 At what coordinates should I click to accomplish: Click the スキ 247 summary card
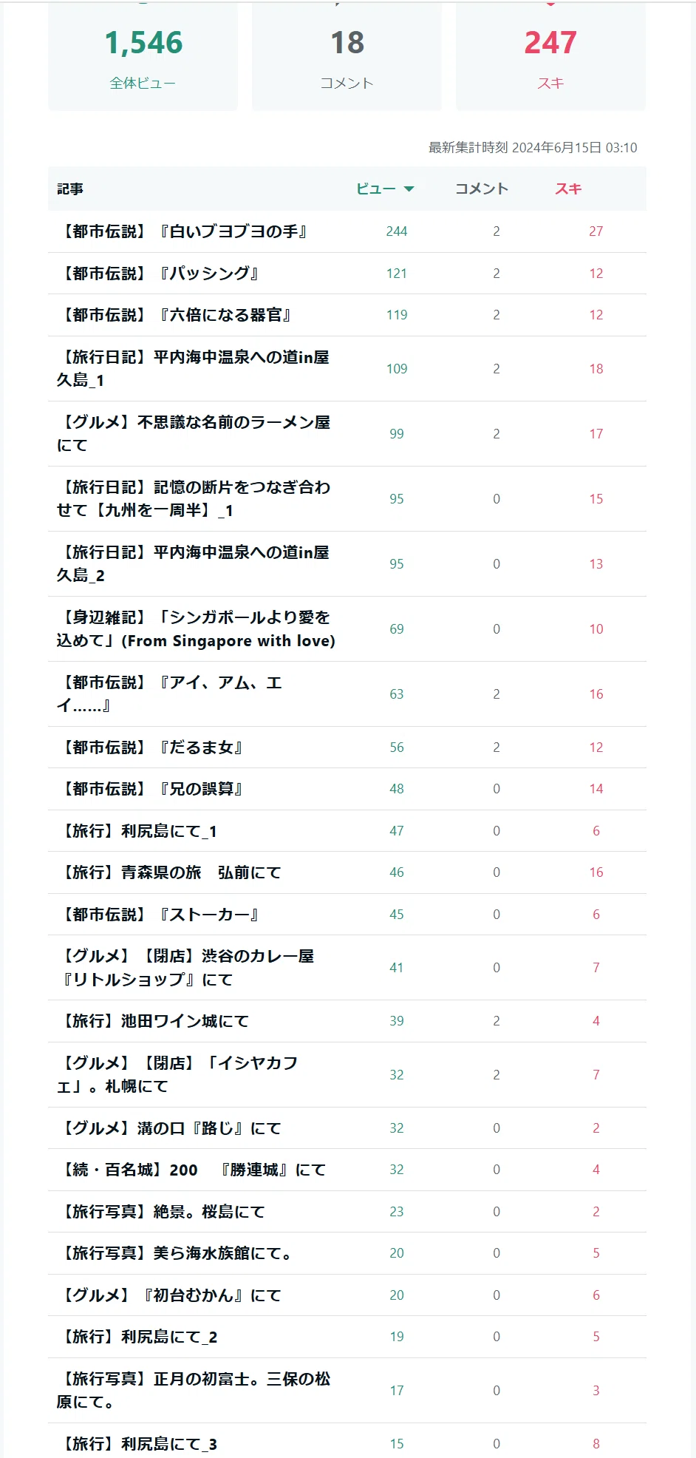click(x=550, y=56)
